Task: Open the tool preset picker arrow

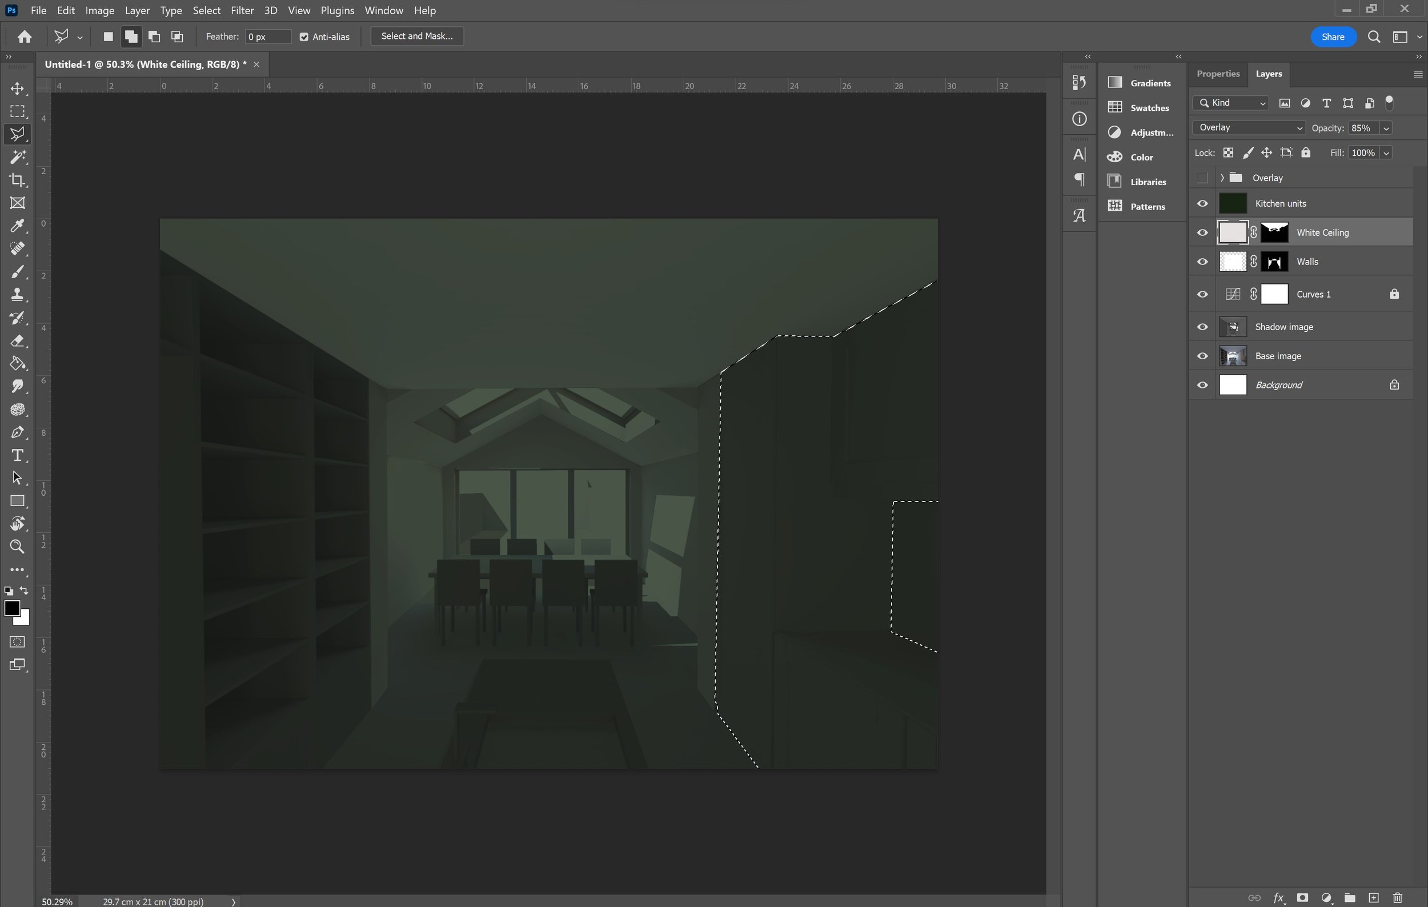Action: tap(79, 37)
